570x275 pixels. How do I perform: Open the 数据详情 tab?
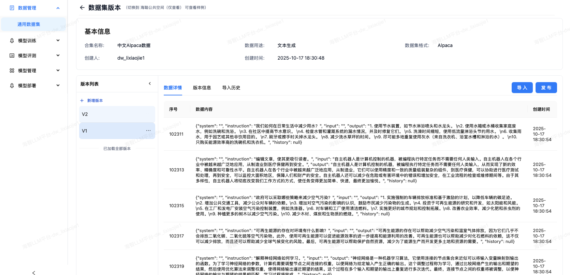click(173, 88)
